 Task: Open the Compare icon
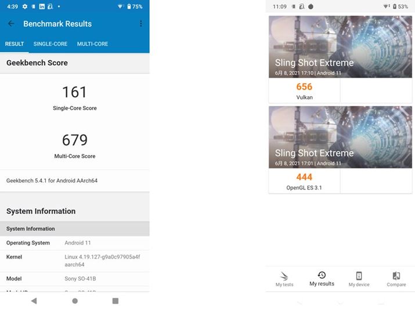click(x=396, y=276)
